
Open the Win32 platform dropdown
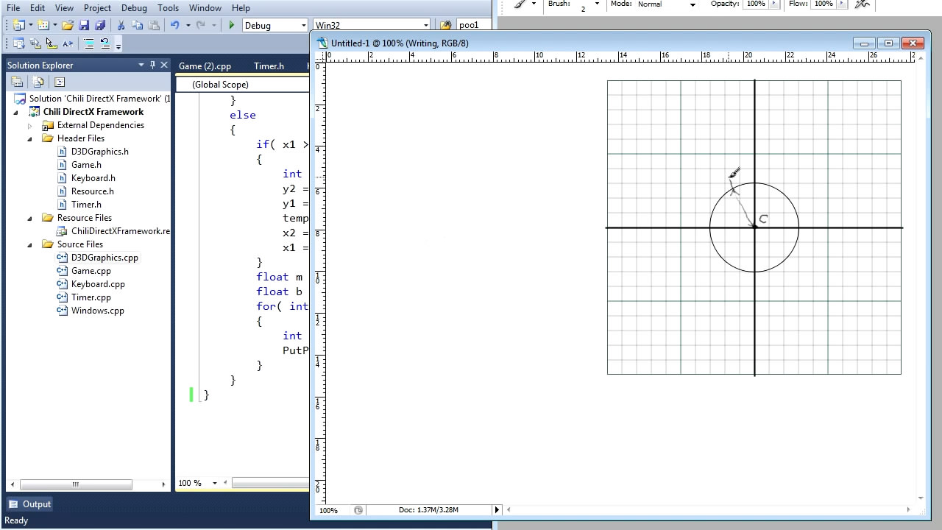point(425,25)
